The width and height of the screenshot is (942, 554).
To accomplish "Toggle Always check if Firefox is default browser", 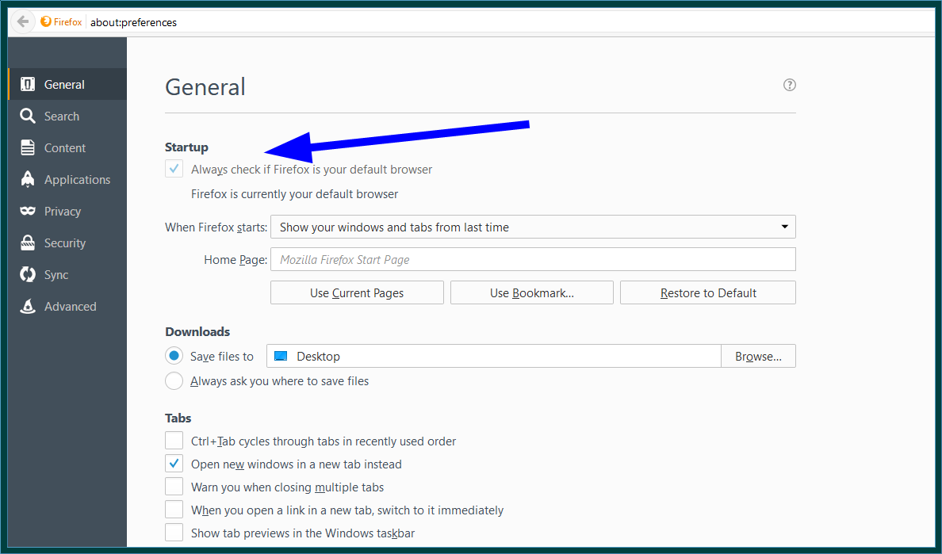I will pyautogui.click(x=174, y=170).
